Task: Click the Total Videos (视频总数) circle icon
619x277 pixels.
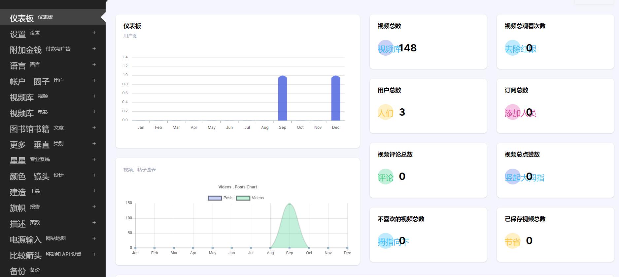Action: pos(385,48)
